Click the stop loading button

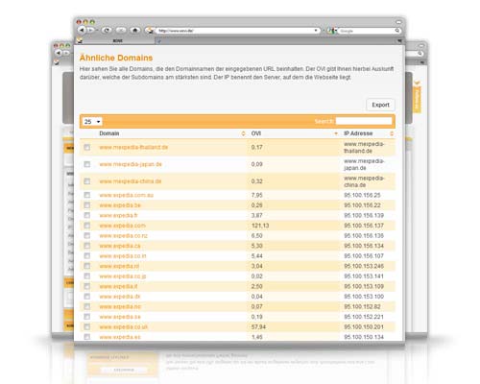point(121,30)
